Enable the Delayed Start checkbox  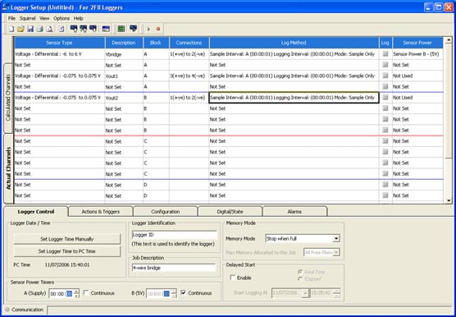[x=233, y=278]
